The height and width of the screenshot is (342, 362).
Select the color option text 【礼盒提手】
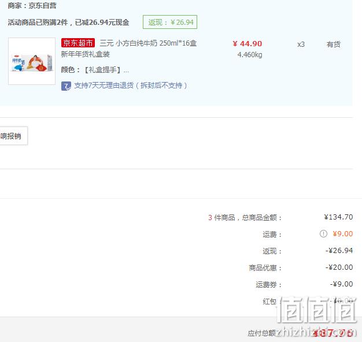tap(102, 70)
